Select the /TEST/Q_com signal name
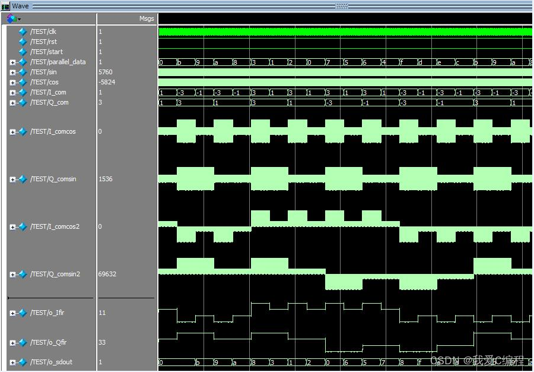This screenshot has height=372, width=534. pyautogui.click(x=49, y=103)
